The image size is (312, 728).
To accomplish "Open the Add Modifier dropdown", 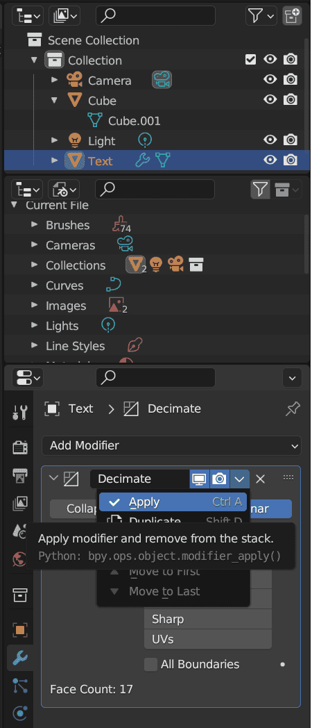I will click(x=171, y=446).
